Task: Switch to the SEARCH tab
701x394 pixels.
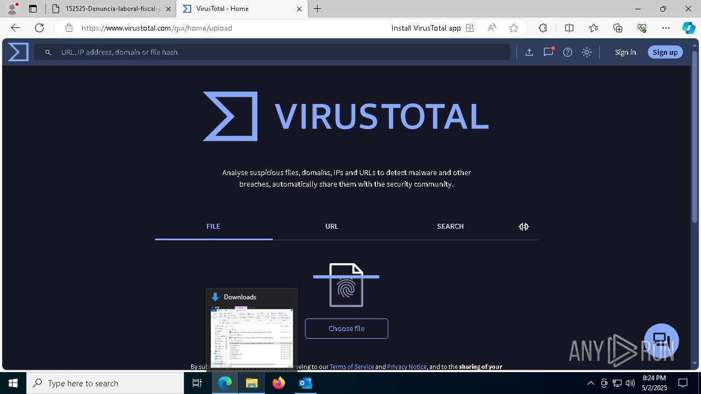Action: [450, 226]
